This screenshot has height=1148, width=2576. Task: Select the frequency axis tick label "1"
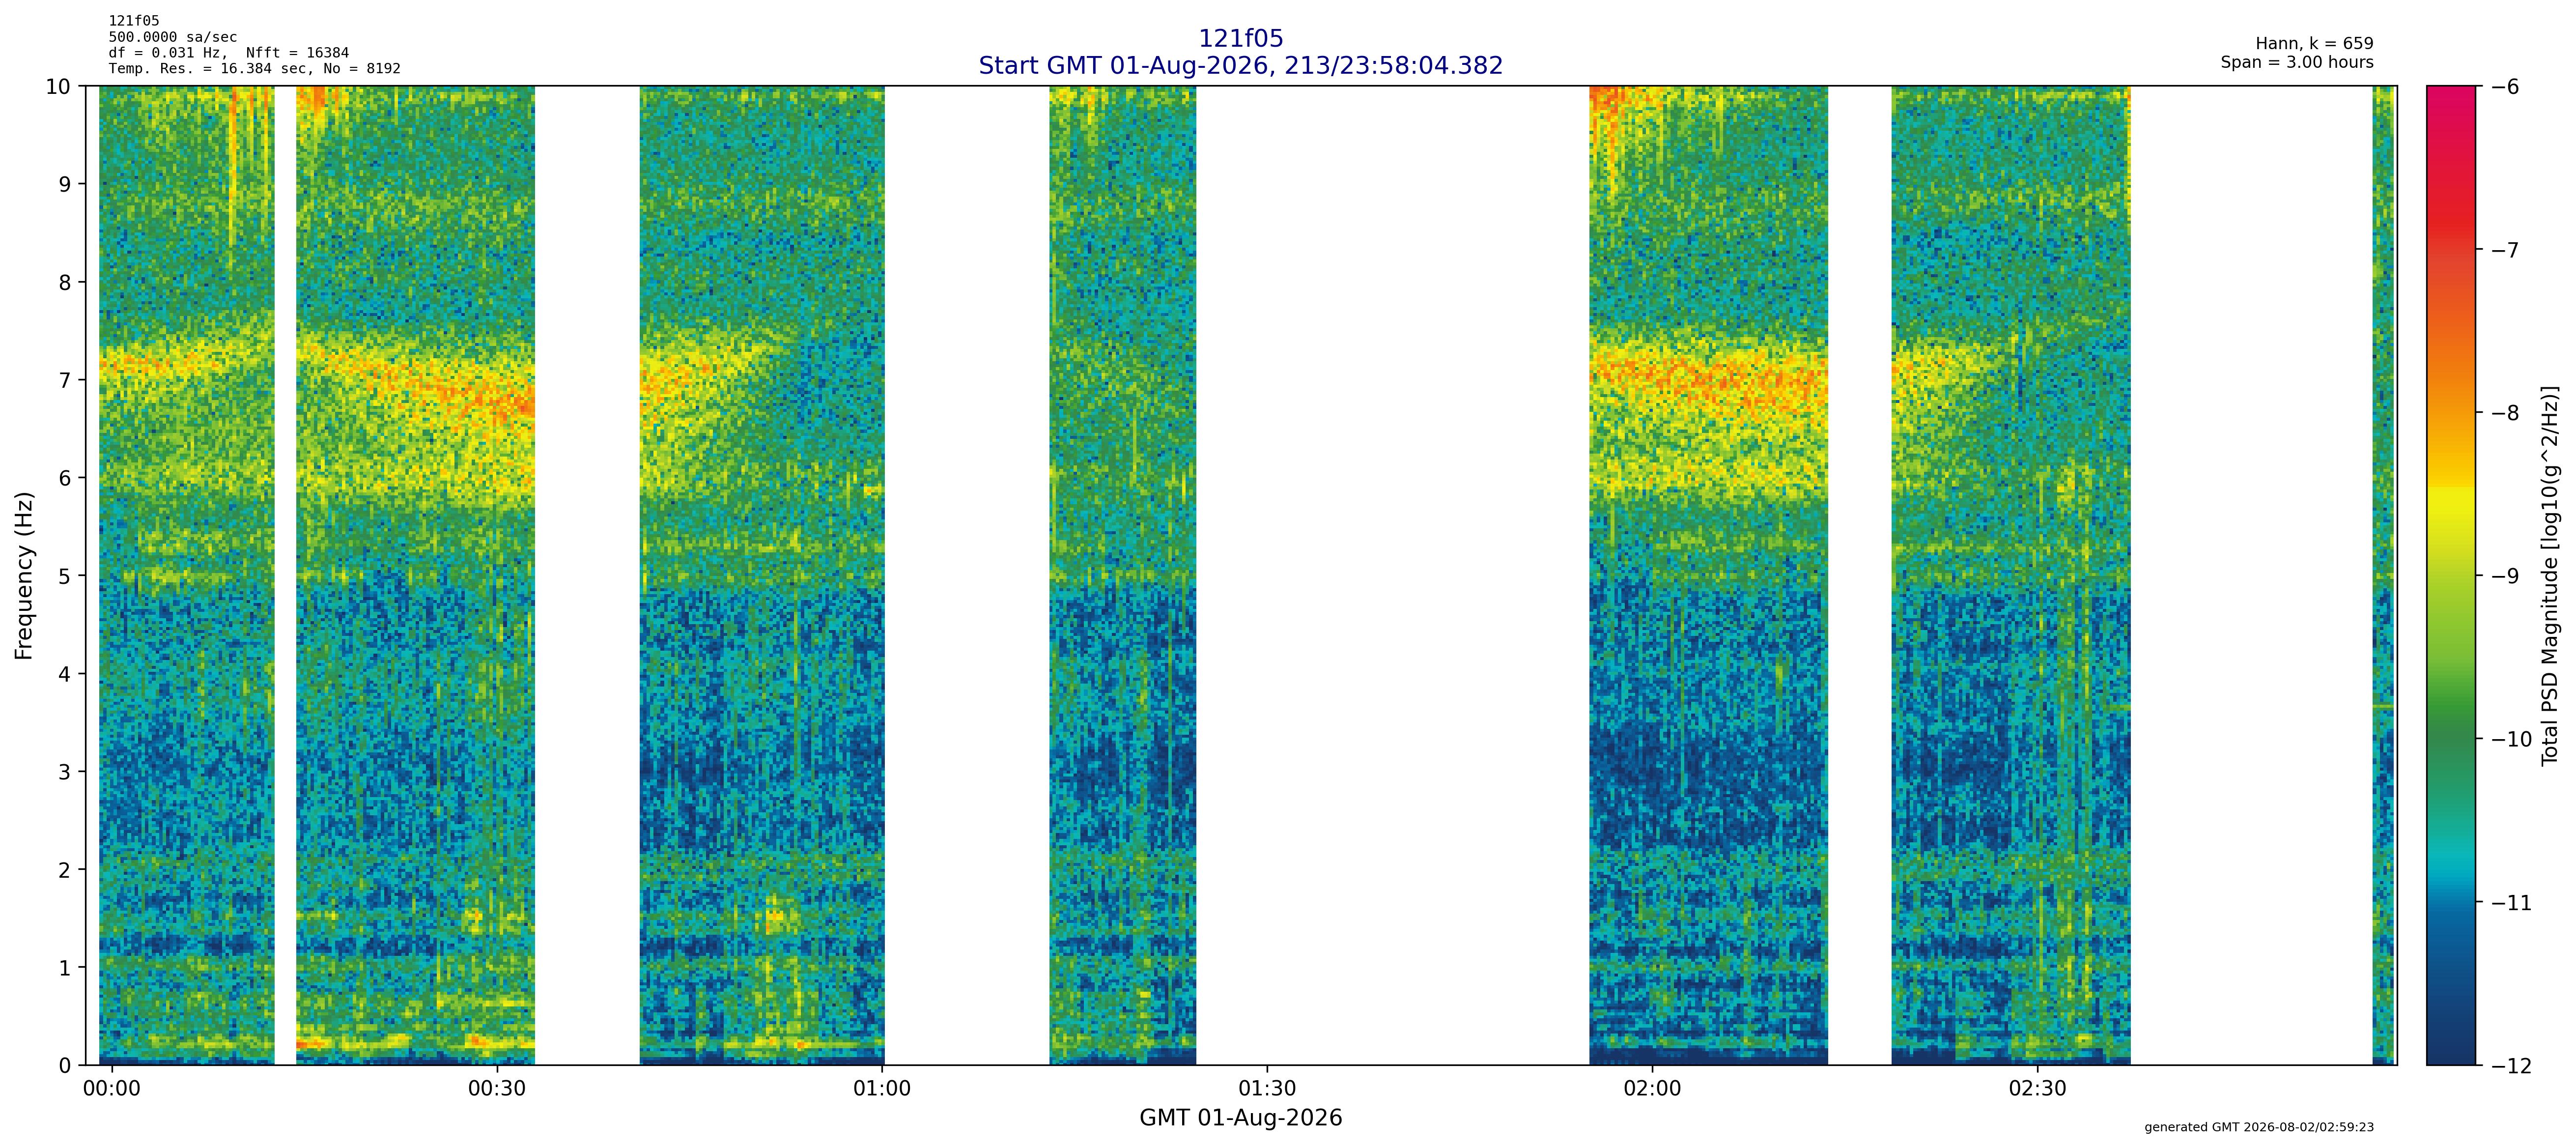(65, 968)
